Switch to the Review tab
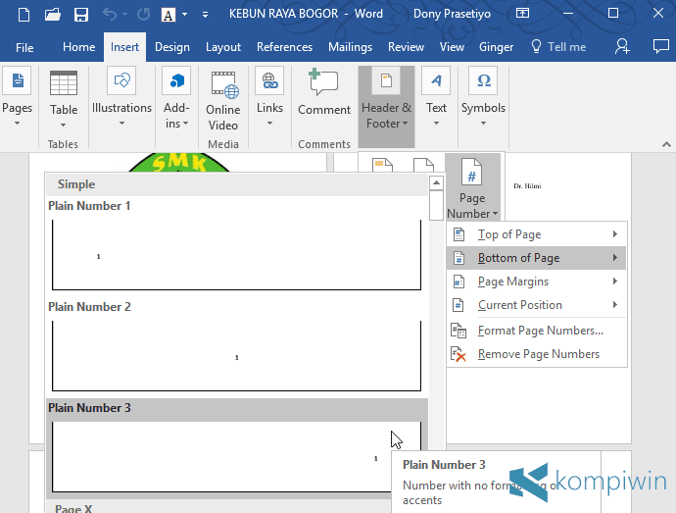 pos(407,47)
